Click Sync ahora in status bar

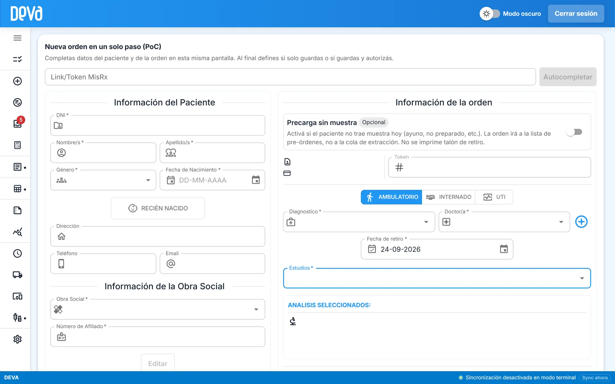click(x=595, y=378)
